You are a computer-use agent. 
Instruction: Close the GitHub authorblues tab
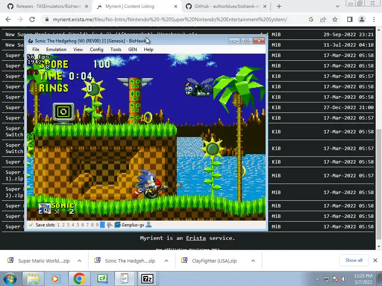[x=265, y=7]
